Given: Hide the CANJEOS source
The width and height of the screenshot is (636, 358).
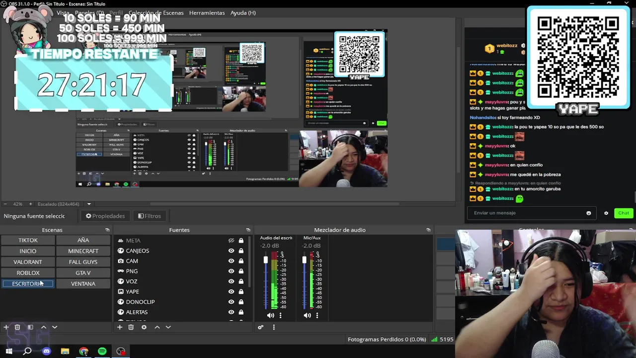Looking at the screenshot, I should [231, 251].
